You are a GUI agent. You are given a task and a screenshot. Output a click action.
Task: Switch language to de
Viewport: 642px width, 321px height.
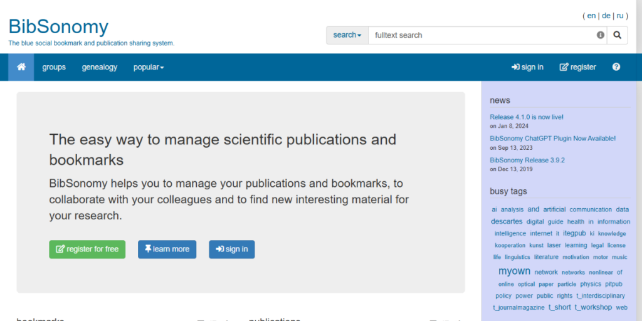click(606, 16)
